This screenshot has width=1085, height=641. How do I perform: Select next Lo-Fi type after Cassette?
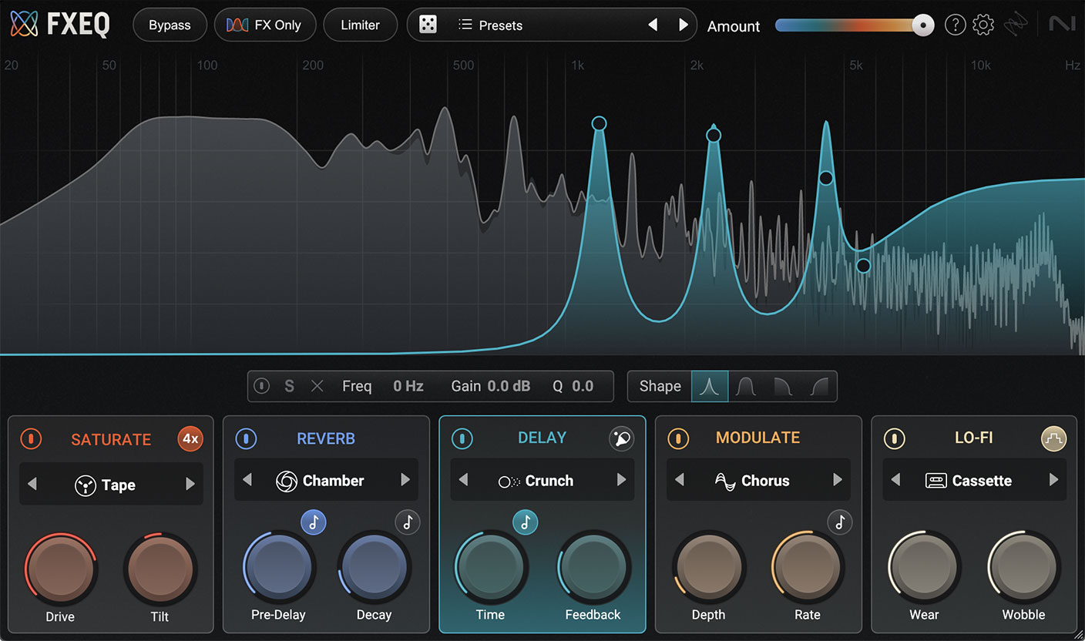1053,480
